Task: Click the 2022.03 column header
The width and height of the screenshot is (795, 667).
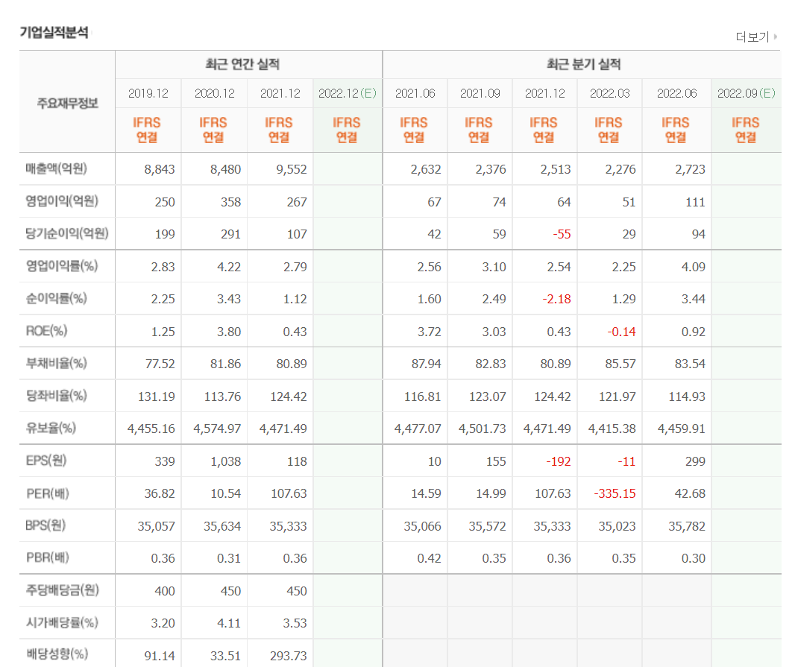Action: pos(610,93)
